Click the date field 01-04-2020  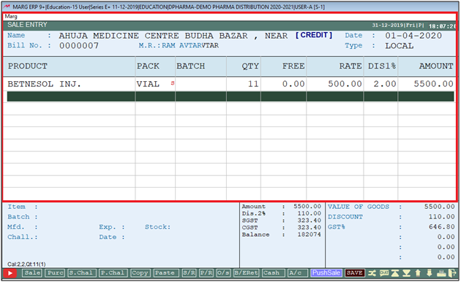[x=413, y=36]
